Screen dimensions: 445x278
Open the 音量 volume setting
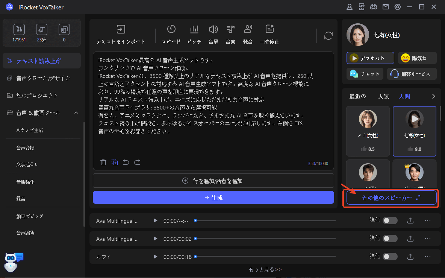click(213, 34)
